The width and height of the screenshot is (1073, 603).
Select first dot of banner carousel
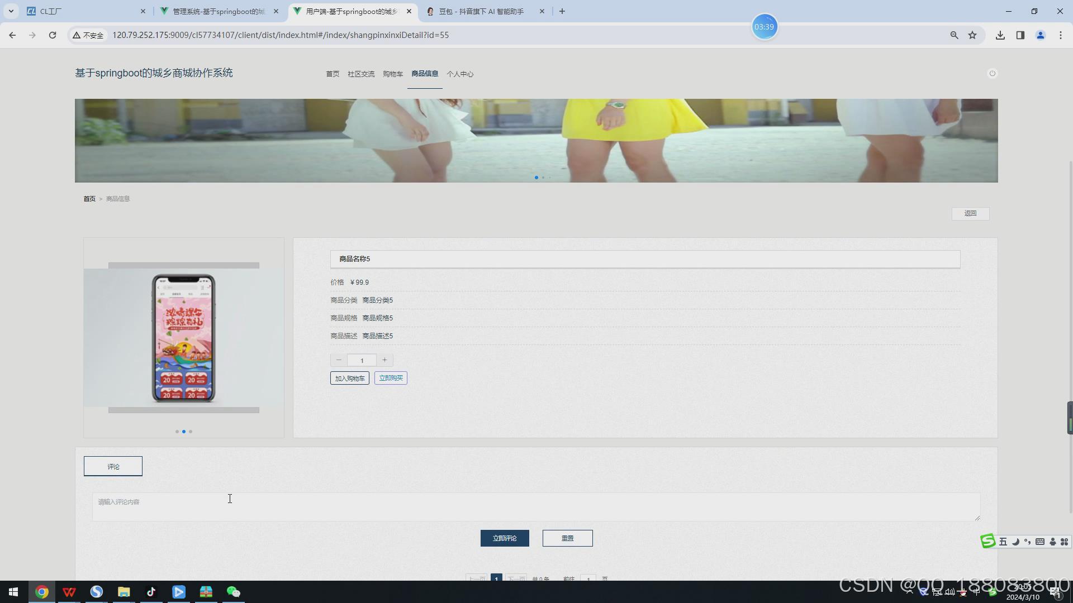(536, 178)
